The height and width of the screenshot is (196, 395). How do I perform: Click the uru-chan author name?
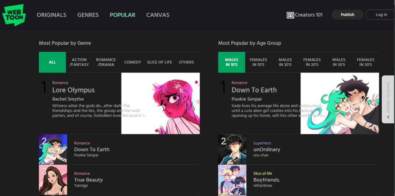[x=261, y=155]
